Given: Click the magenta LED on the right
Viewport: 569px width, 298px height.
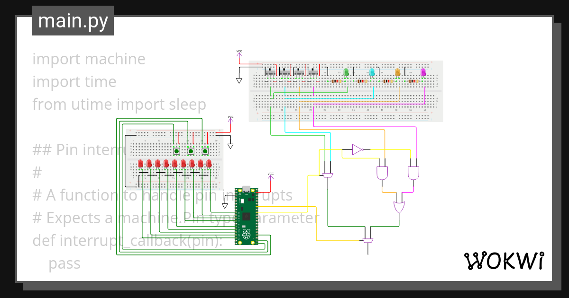Looking at the screenshot, I should point(423,72).
